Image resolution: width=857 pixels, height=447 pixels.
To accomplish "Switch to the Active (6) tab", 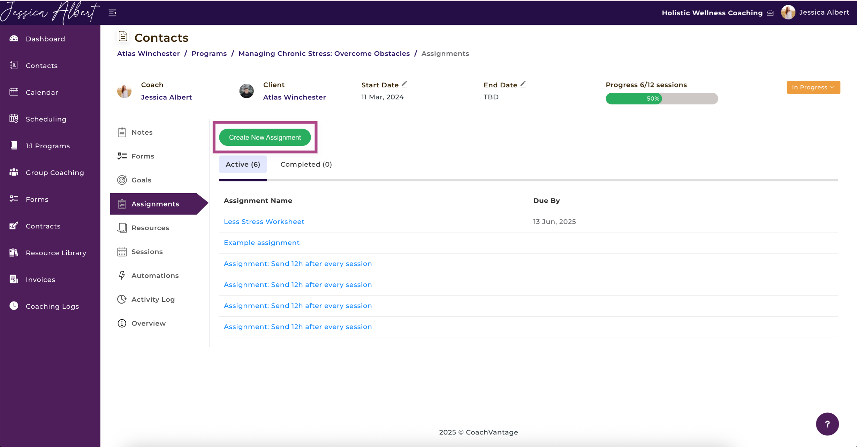I will (243, 164).
